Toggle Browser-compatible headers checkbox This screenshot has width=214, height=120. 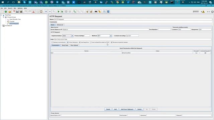click(x=111, y=42)
